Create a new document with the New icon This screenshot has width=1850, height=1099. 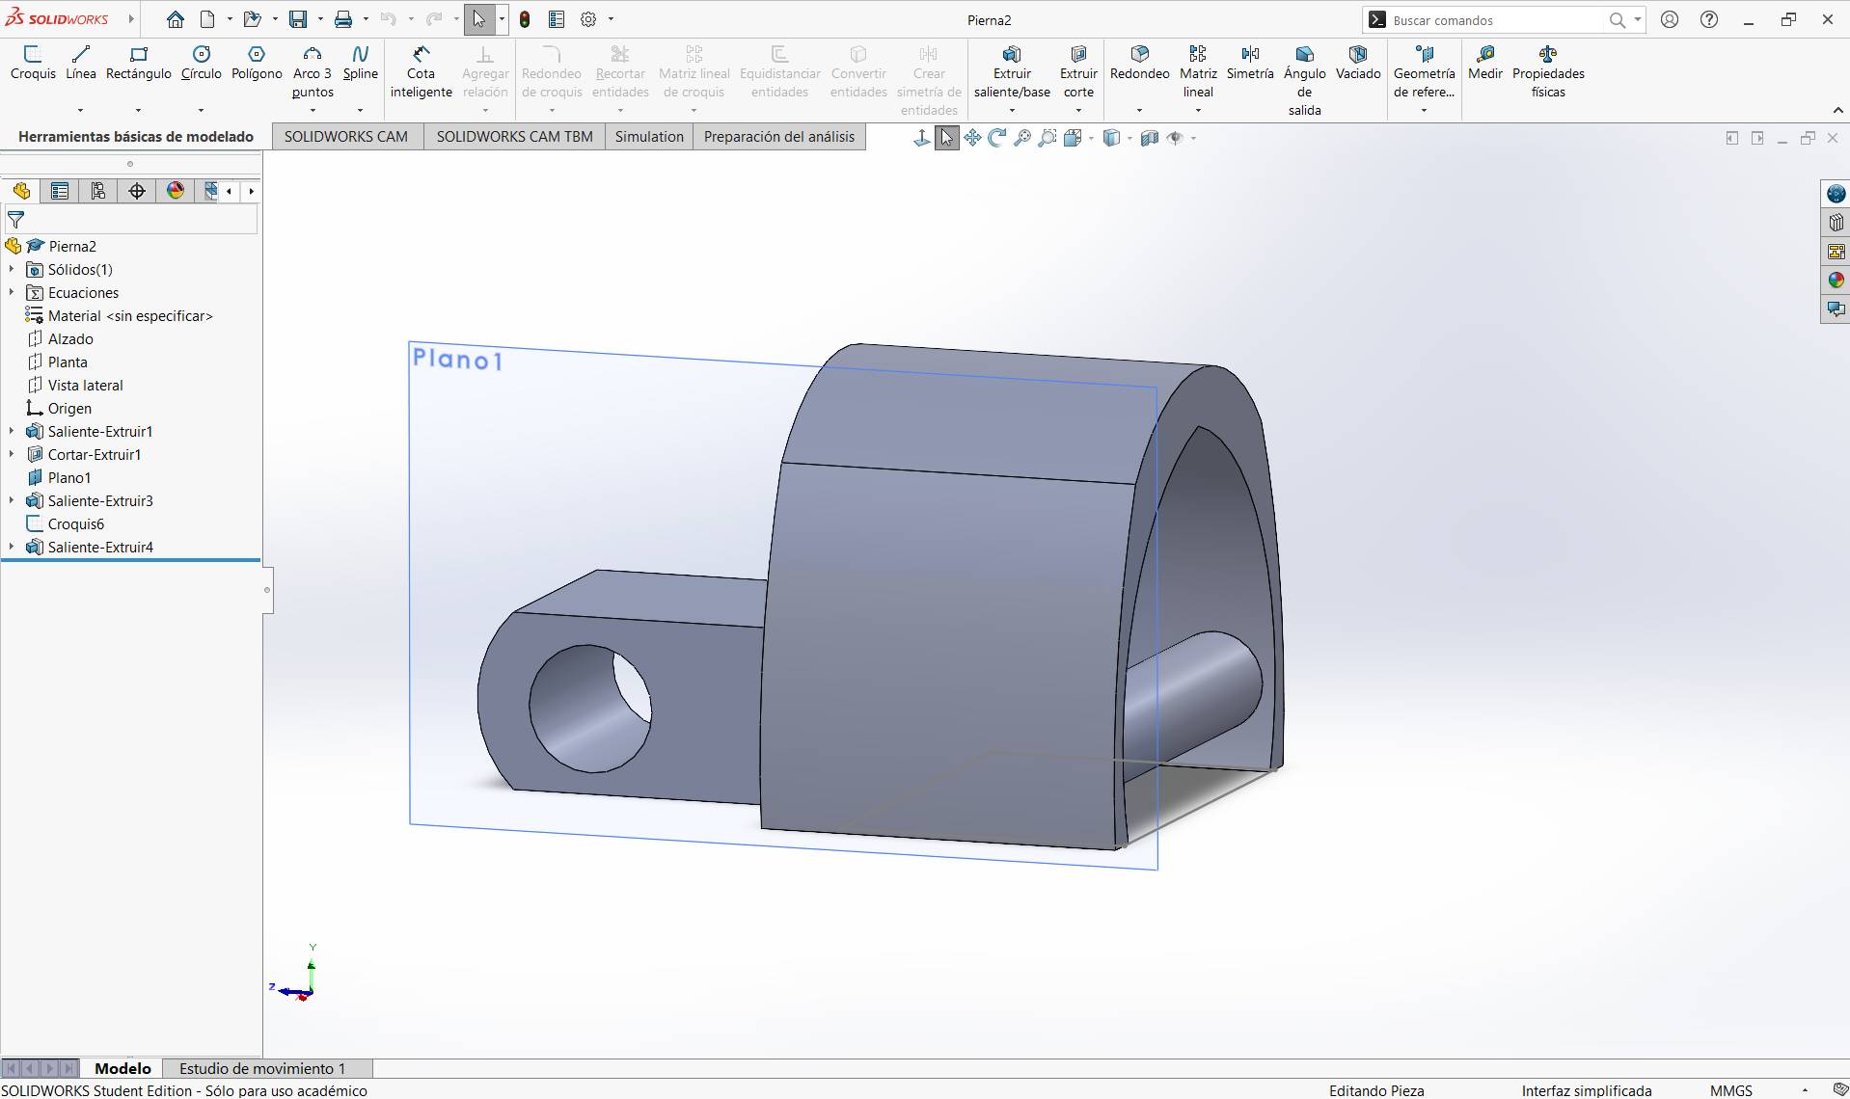pos(207,19)
